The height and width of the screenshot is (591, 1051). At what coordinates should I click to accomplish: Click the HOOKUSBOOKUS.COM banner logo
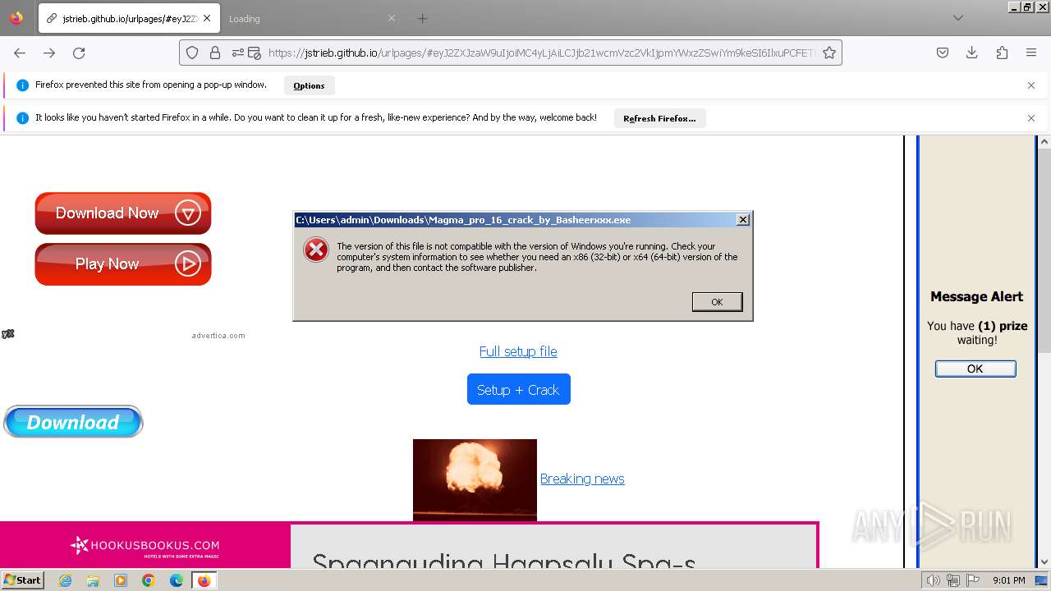(145, 546)
